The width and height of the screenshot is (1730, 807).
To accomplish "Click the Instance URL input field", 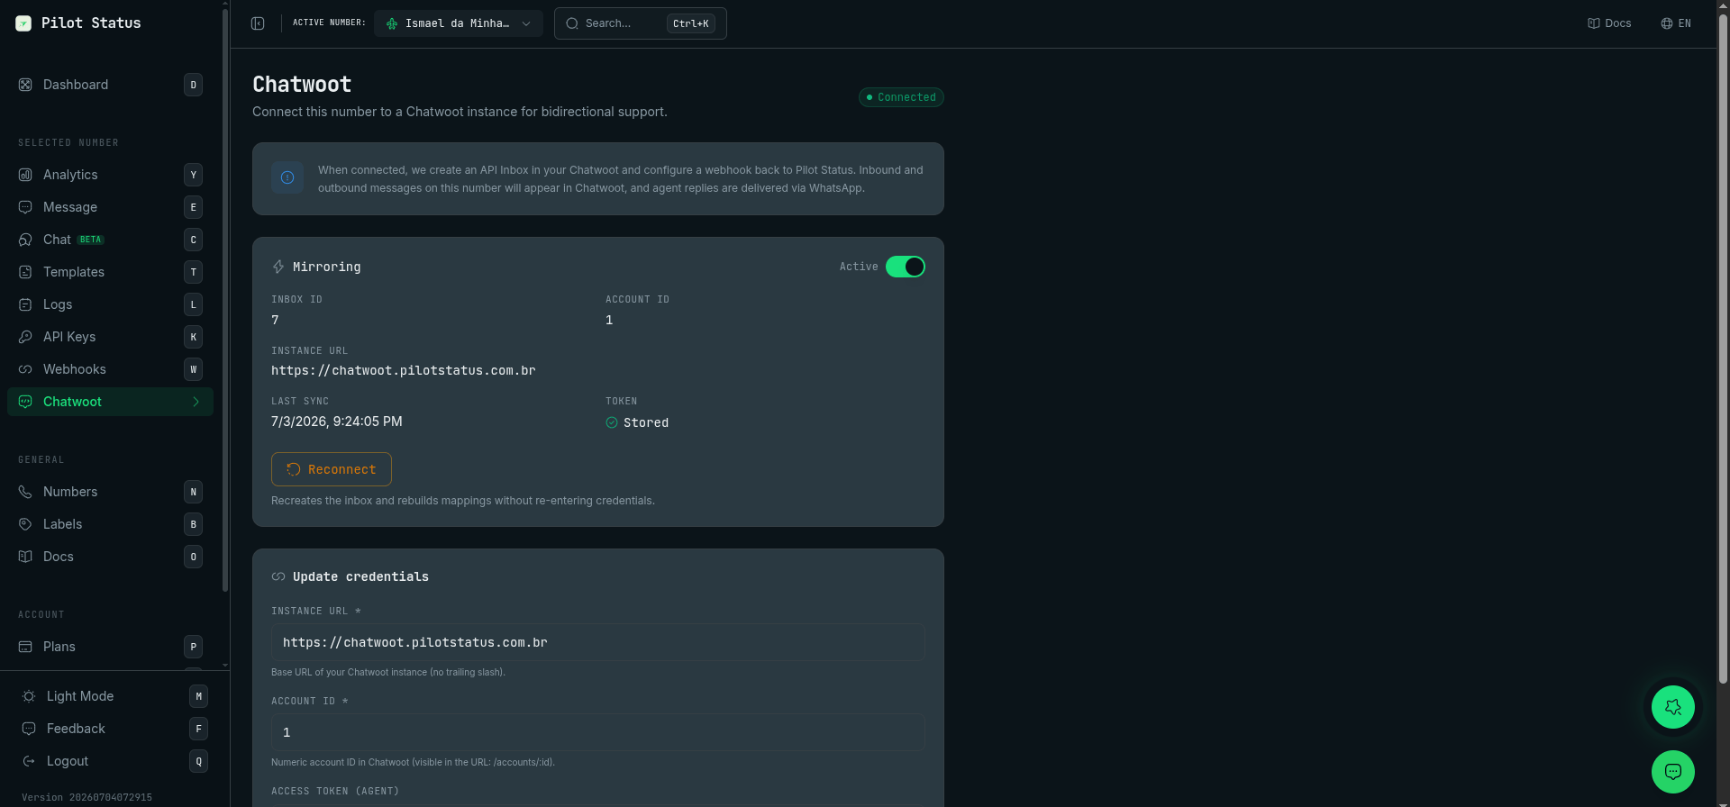I will tap(598, 642).
